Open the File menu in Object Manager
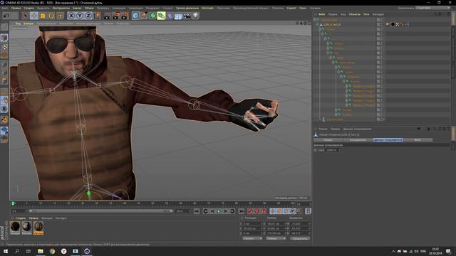Image resolution: width=456 pixels, height=256 pixels. tap(321, 14)
